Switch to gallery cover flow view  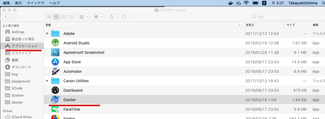tap(71, 17)
